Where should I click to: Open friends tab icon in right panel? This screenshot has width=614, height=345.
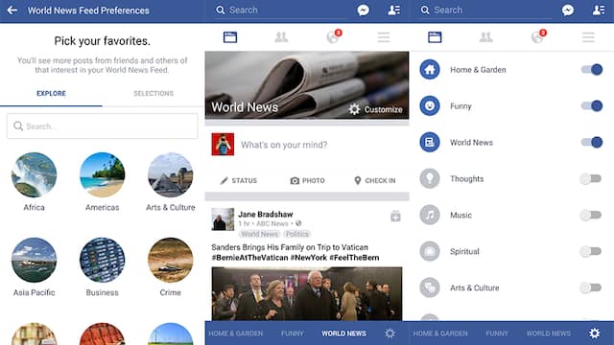(x=486, y=37)
